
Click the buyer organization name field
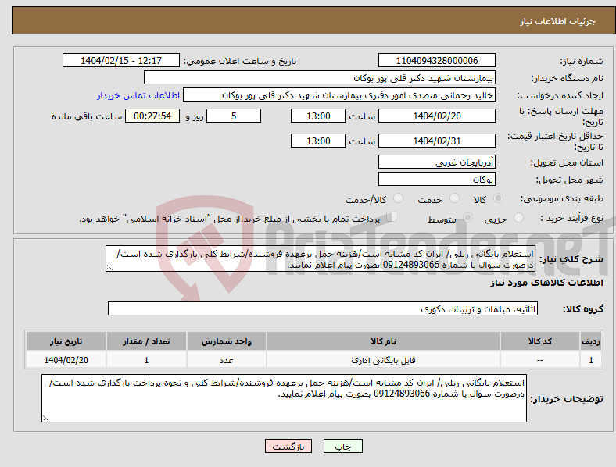(x=320, y=77)
